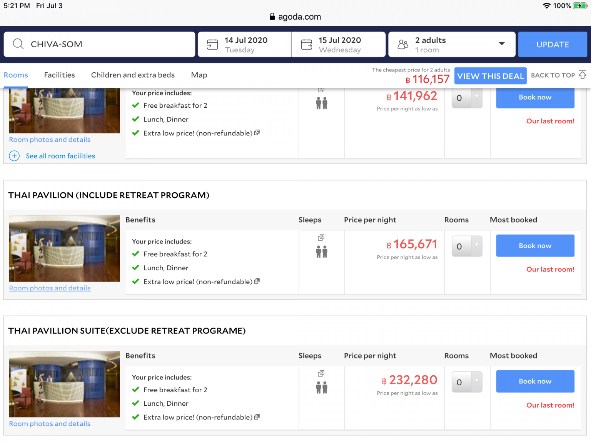
Task: Open Room photos and details for Pavillion Suite
Action: pyautogui.click(x=50, y=423)
